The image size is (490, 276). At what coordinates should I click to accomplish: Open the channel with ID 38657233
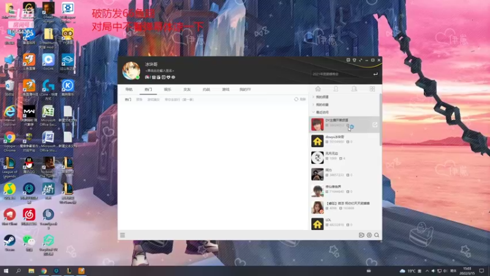pos(344,174)
